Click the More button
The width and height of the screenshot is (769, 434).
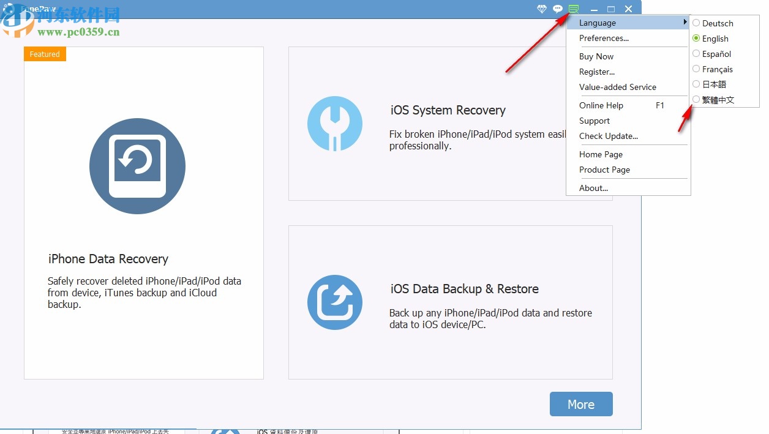pos(580,404)
